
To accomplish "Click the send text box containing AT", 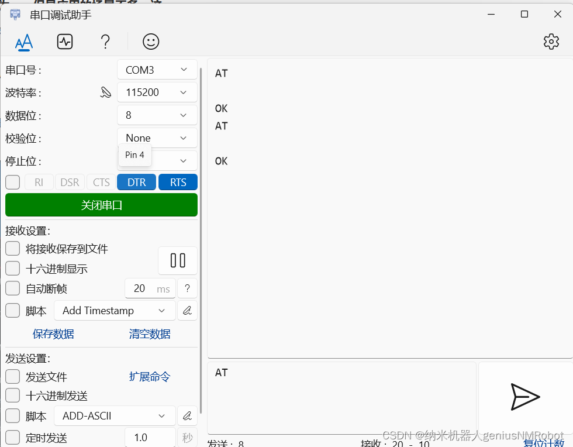I will pyautogui.click(x=341, y=398).
